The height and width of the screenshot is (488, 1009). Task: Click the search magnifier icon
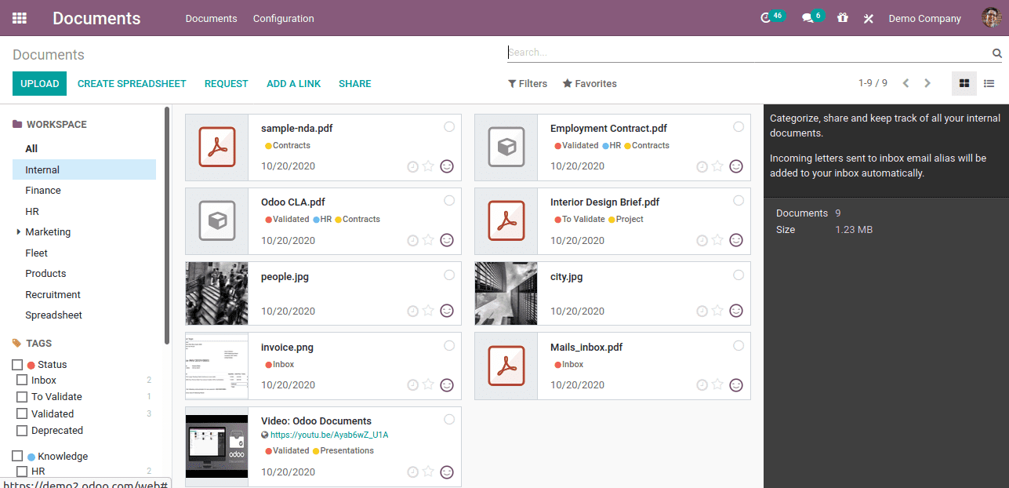[997, 53]
